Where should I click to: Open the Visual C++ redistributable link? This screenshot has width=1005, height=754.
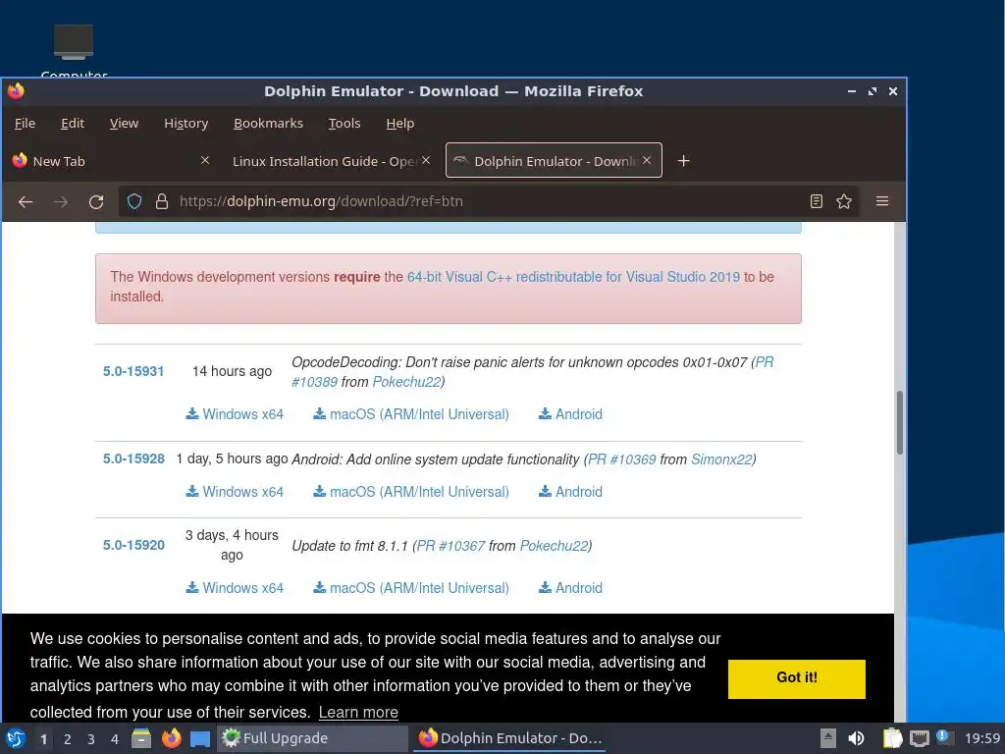573,277
